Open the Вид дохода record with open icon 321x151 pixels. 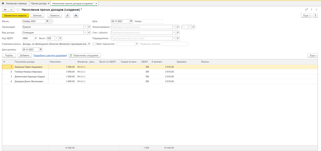(x=89, y=32)
